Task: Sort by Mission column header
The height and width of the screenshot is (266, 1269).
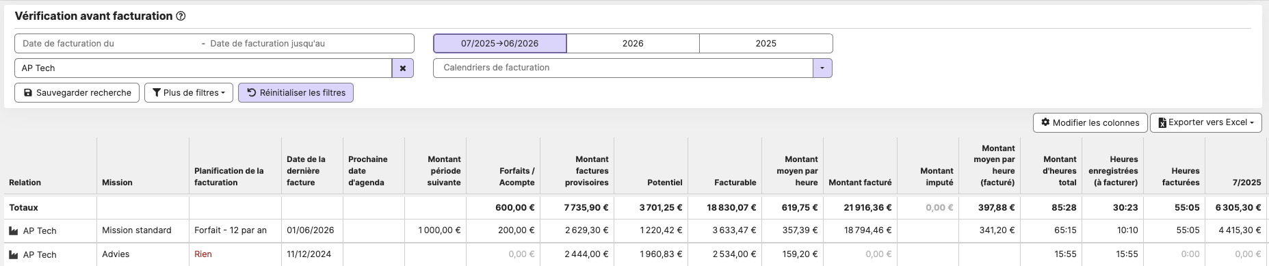Action: point(117,183)
